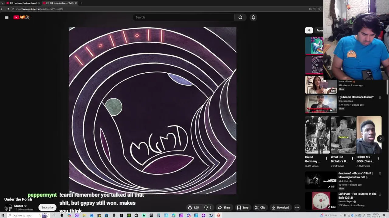Expand the tab search list arrow
The height and width of the screenshot is (218, 389).
(2, 3)
